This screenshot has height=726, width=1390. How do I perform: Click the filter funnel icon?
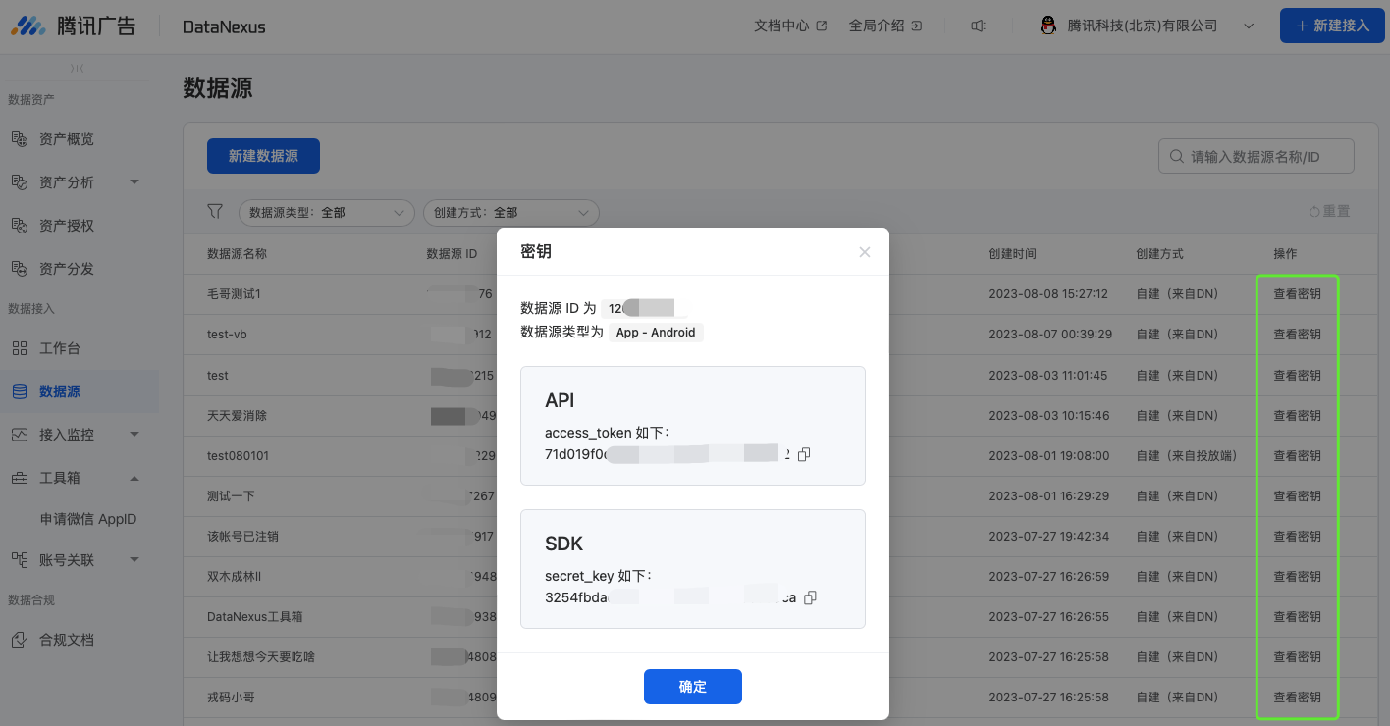215,211
